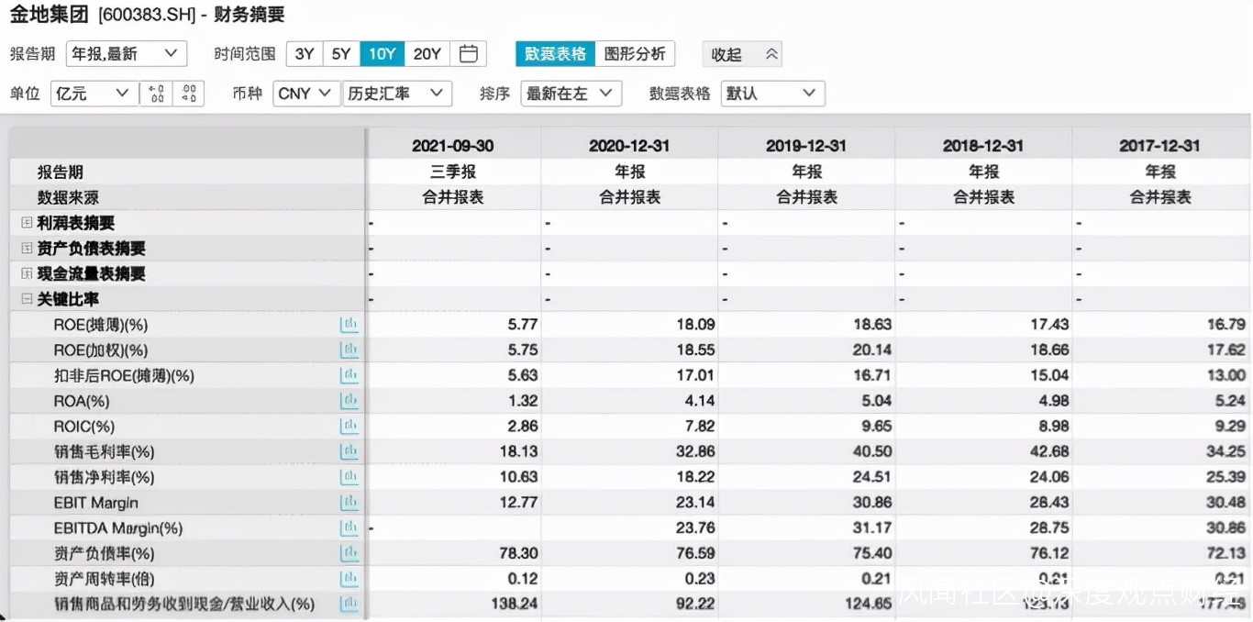Select the 数据表格 tab
The image size is (1253, 622).
555,54
